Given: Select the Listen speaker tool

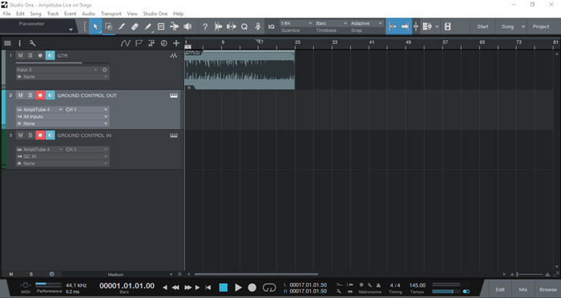Looking at the screenshot, I should tap(188, 26).
